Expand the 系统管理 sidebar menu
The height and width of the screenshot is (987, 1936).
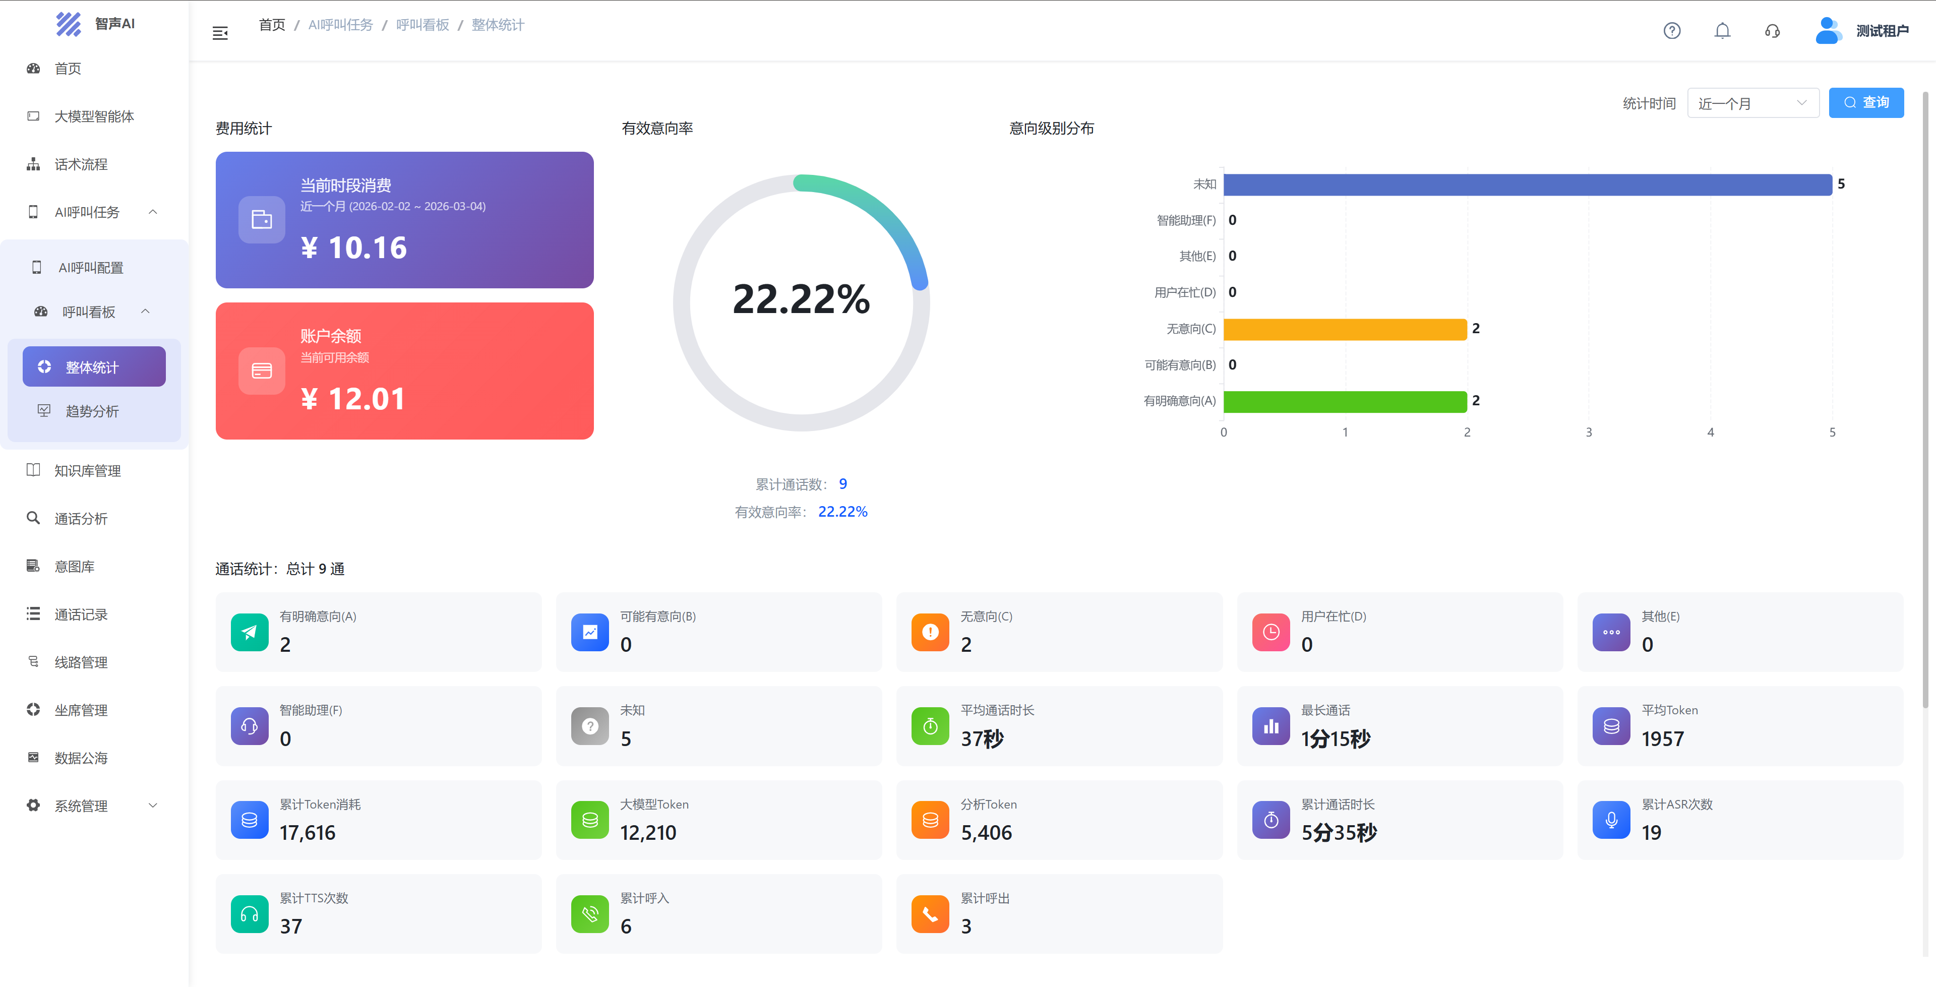pyautogui.click(x=153, y=806)
